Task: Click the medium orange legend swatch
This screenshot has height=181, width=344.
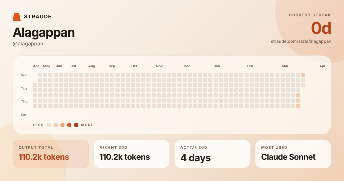Action: point(62,125)
